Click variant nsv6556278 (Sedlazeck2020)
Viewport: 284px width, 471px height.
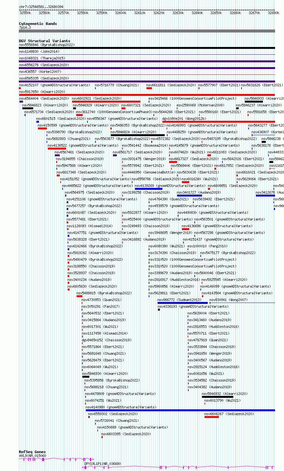(44, 65)
